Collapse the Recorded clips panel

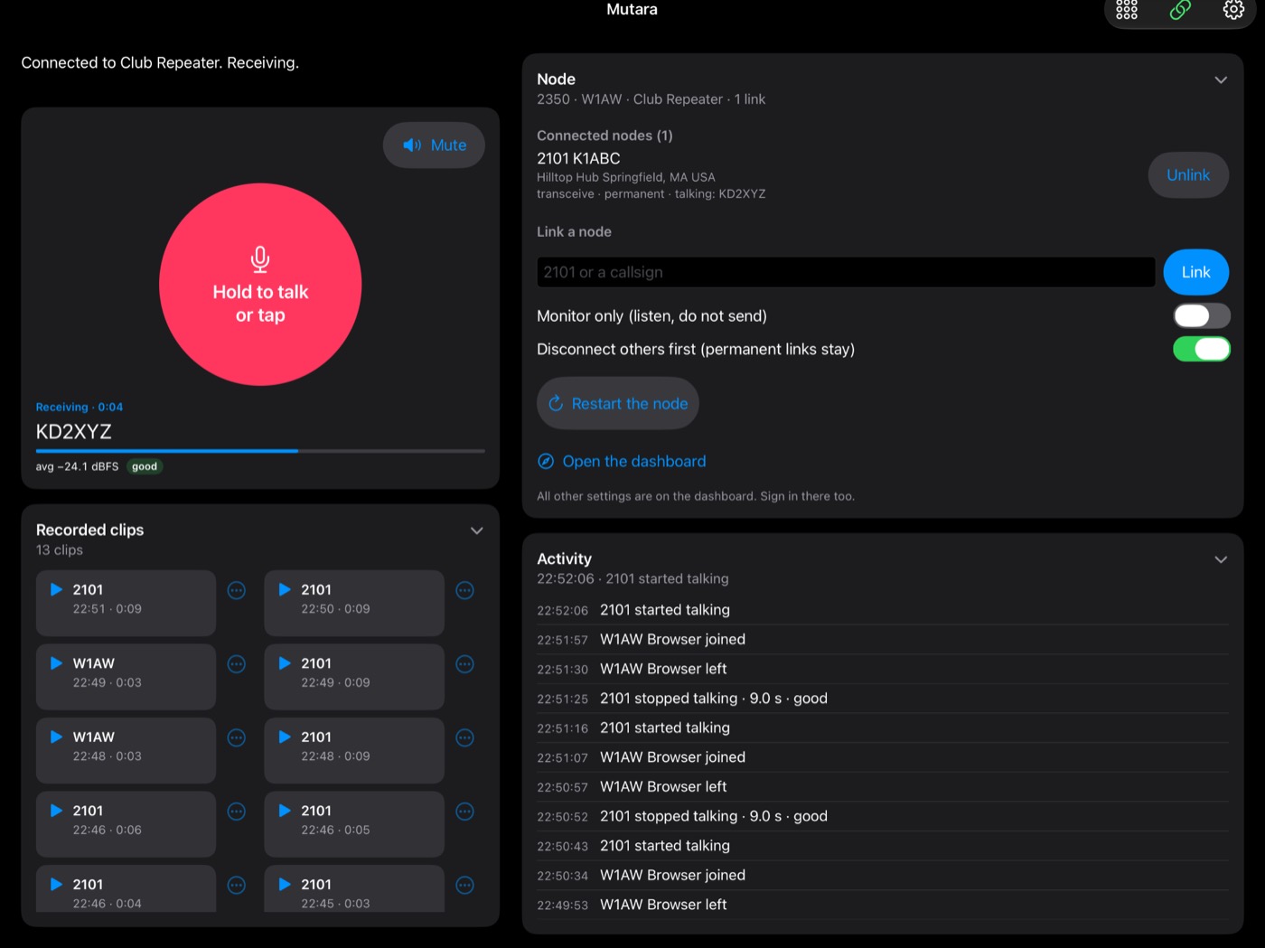477,530
